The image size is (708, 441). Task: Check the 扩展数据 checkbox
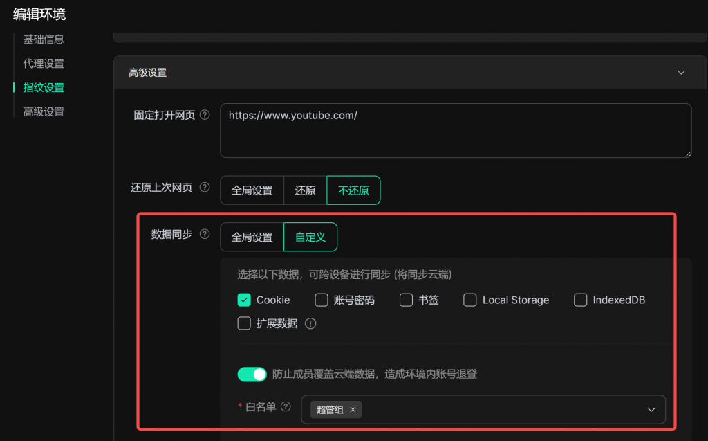click(x=244, y=323)
